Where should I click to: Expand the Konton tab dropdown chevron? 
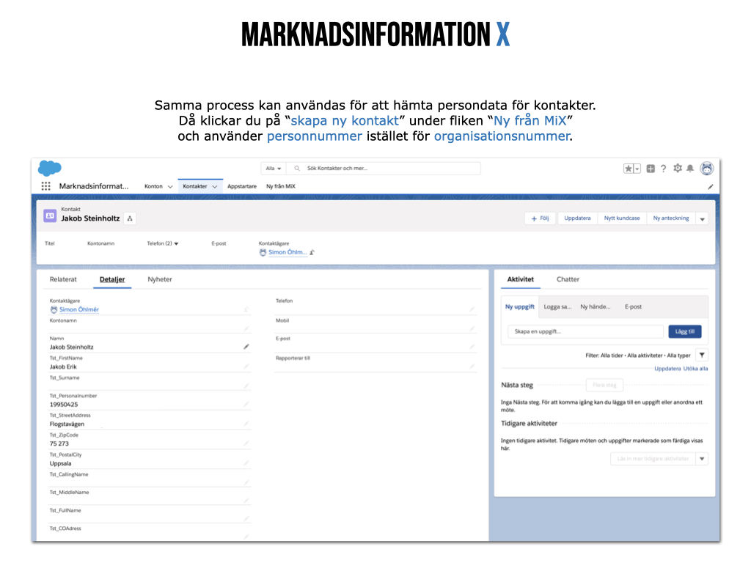[170, 187]
